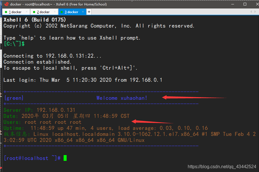Click the Last login: Thu Mar 5 line
Screen dimensions: 259x172
[83, 80]
